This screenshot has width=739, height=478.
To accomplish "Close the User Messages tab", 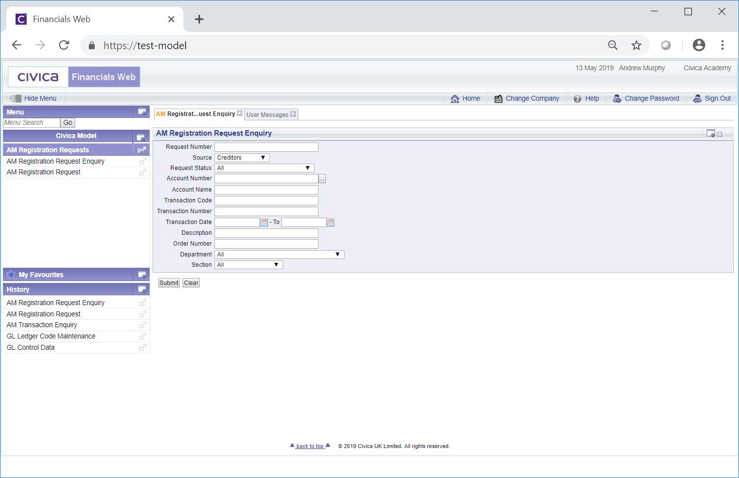I will (293, 114).
